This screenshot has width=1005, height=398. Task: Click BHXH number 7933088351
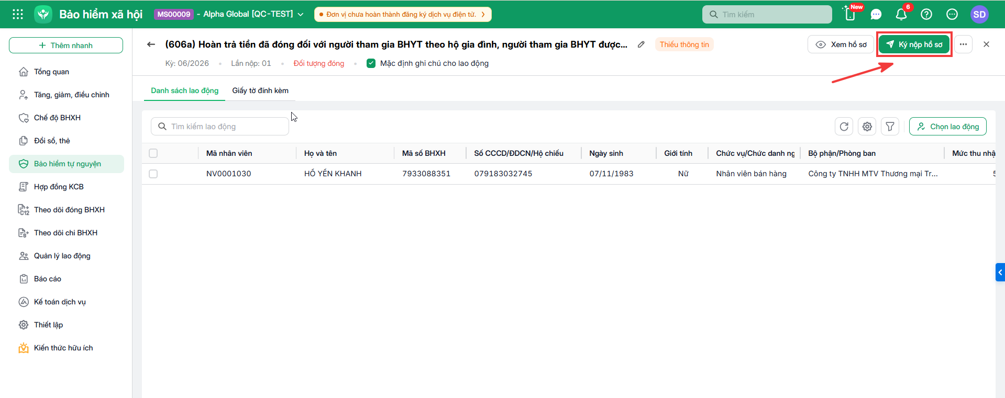coord(426,174)
